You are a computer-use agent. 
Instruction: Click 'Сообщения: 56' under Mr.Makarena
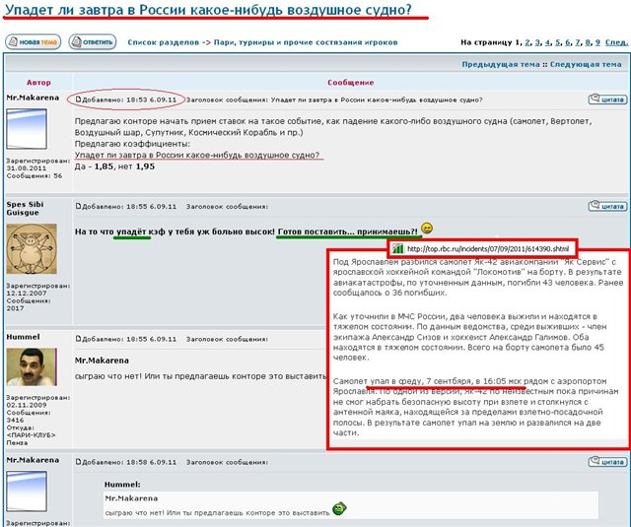pyautogui.click(x=35, y=175)
